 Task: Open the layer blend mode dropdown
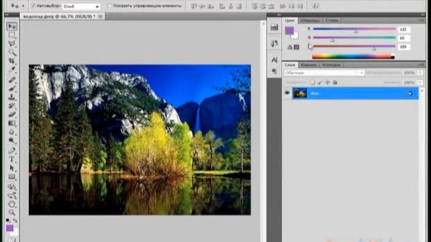tap(324, 73)
